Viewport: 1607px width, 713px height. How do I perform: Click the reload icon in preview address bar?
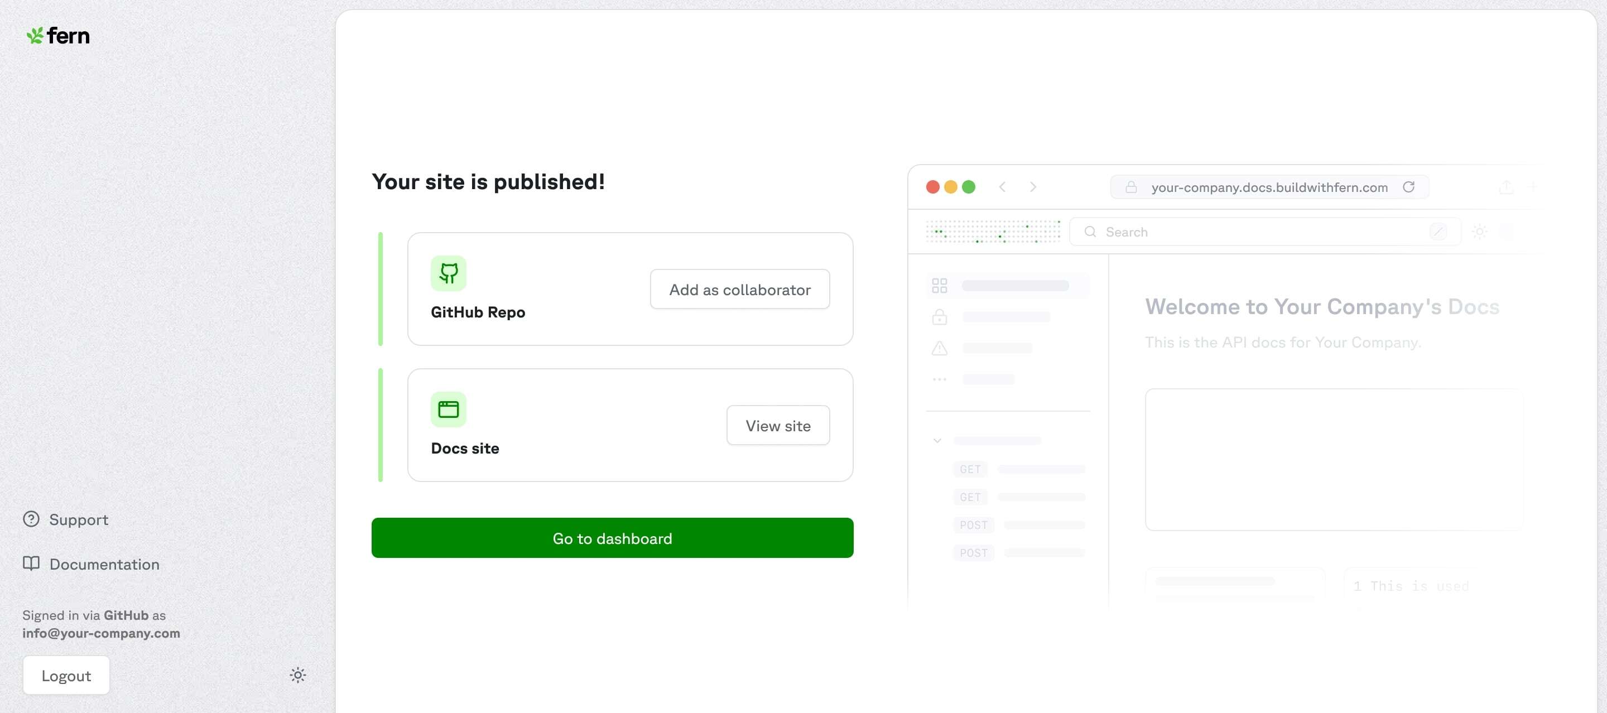[x=1408, y=187]
